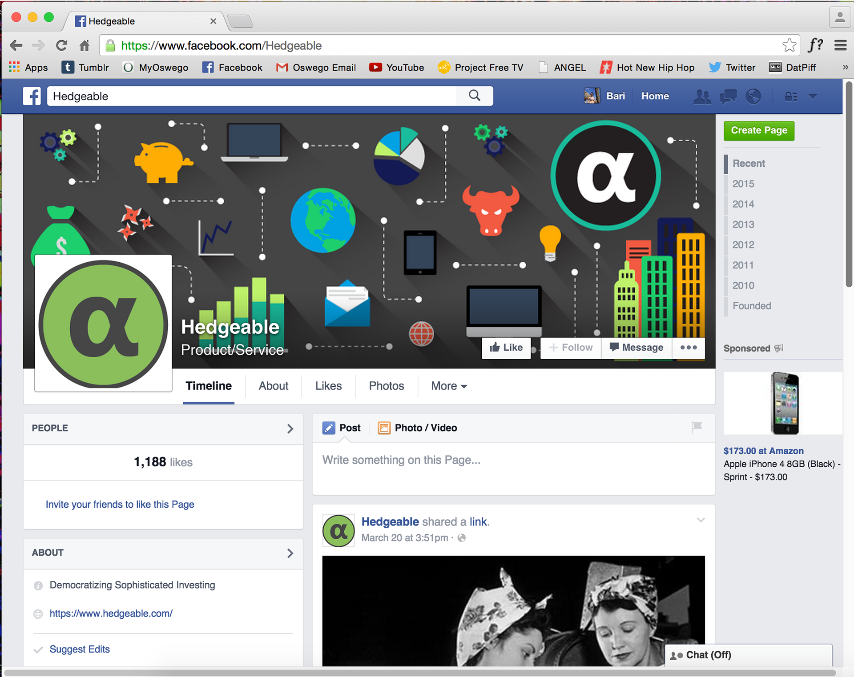854x677 pixels.
Task: Show hidden bookmarks with double chevron
Action: pos(845,68)
